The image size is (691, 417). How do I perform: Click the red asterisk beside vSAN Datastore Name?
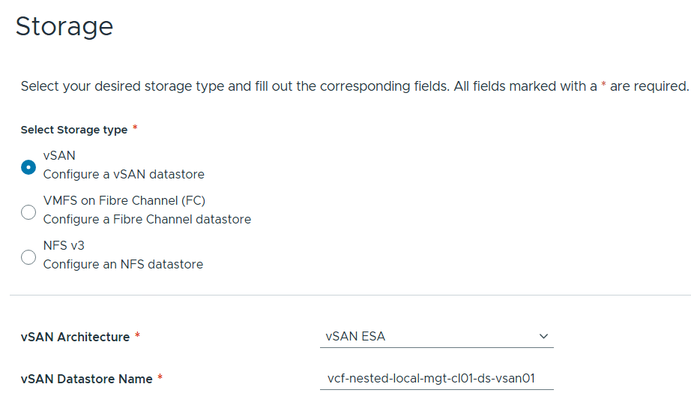click(x=160, y=379)
